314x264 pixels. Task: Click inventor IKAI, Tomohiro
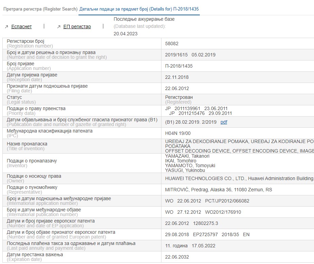181,161
